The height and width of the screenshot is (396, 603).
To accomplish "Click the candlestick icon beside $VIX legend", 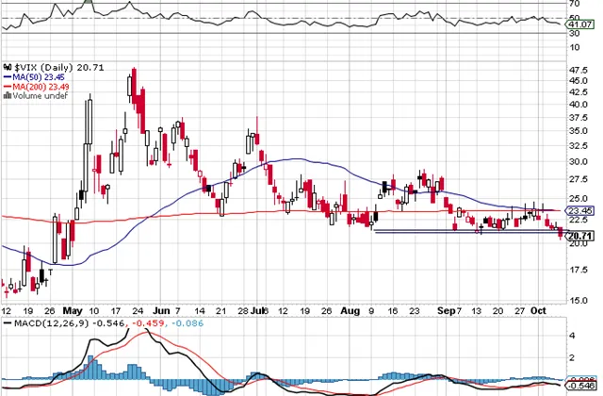I will pos(7,67).
